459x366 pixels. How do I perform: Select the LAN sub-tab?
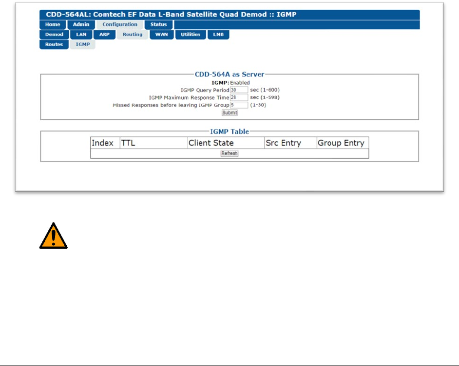pos(81,35)
